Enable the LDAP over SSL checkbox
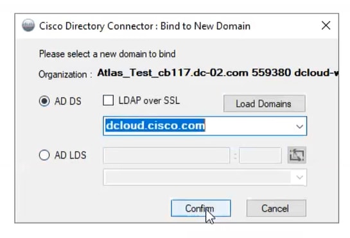 (x=109, y=100)
